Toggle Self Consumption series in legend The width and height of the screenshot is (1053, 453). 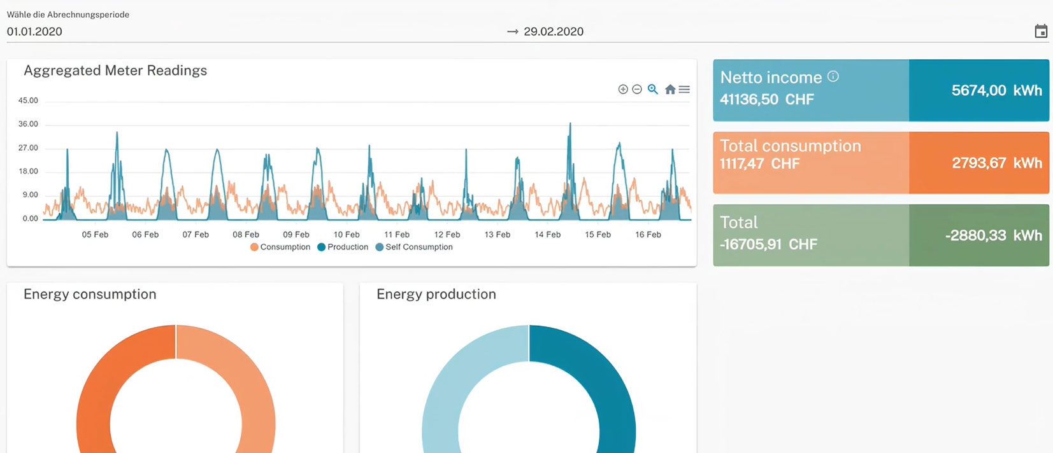click(x=414, y=247)
